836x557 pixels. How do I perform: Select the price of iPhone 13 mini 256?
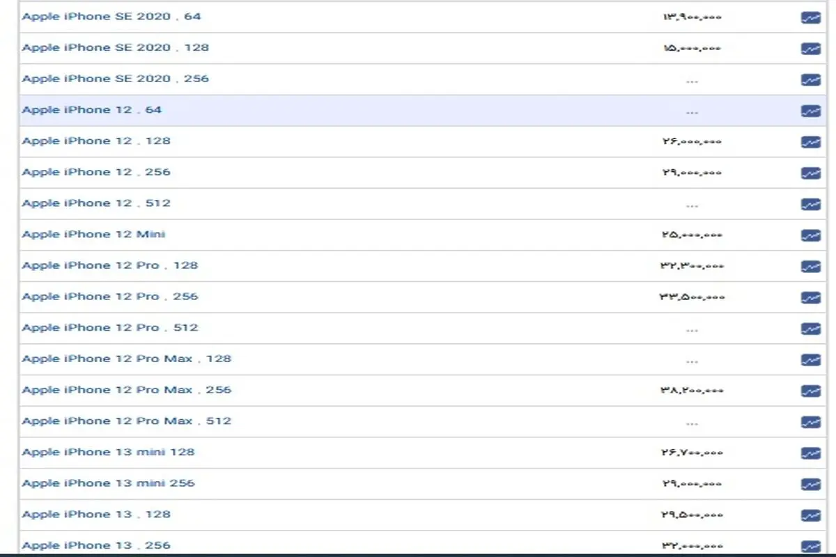692,483
